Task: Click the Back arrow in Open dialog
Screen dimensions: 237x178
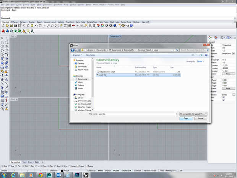Action: coord(72,50)
